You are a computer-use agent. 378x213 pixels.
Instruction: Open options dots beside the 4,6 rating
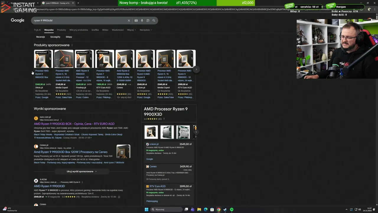[x=164, y=119]
